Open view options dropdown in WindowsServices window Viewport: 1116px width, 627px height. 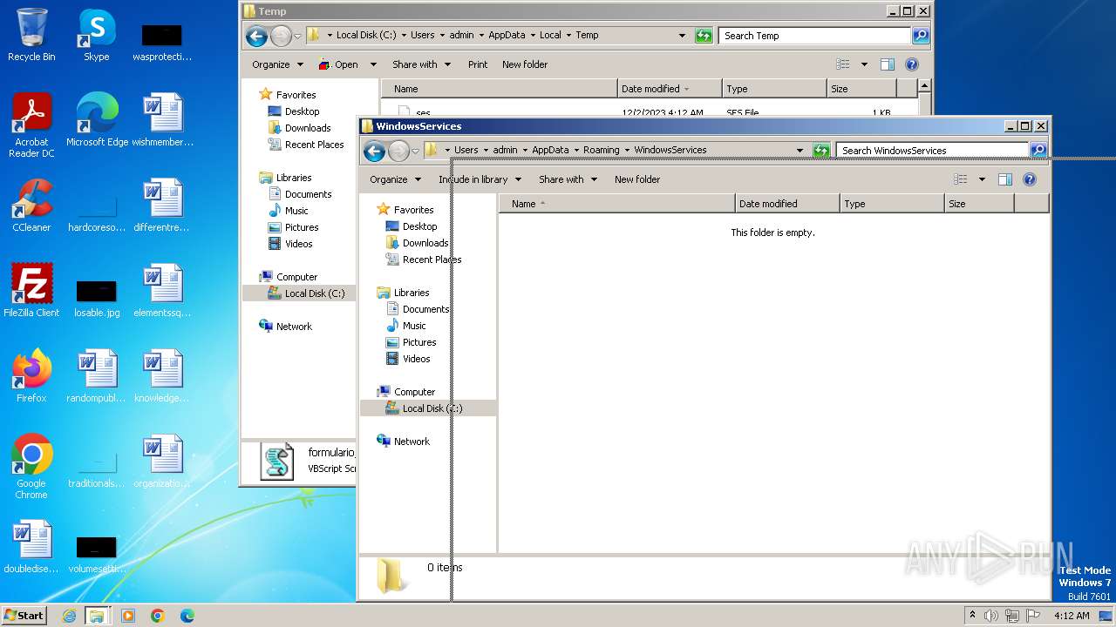[x=982, y=179]
